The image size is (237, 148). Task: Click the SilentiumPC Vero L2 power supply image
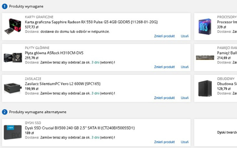[13, 88]
